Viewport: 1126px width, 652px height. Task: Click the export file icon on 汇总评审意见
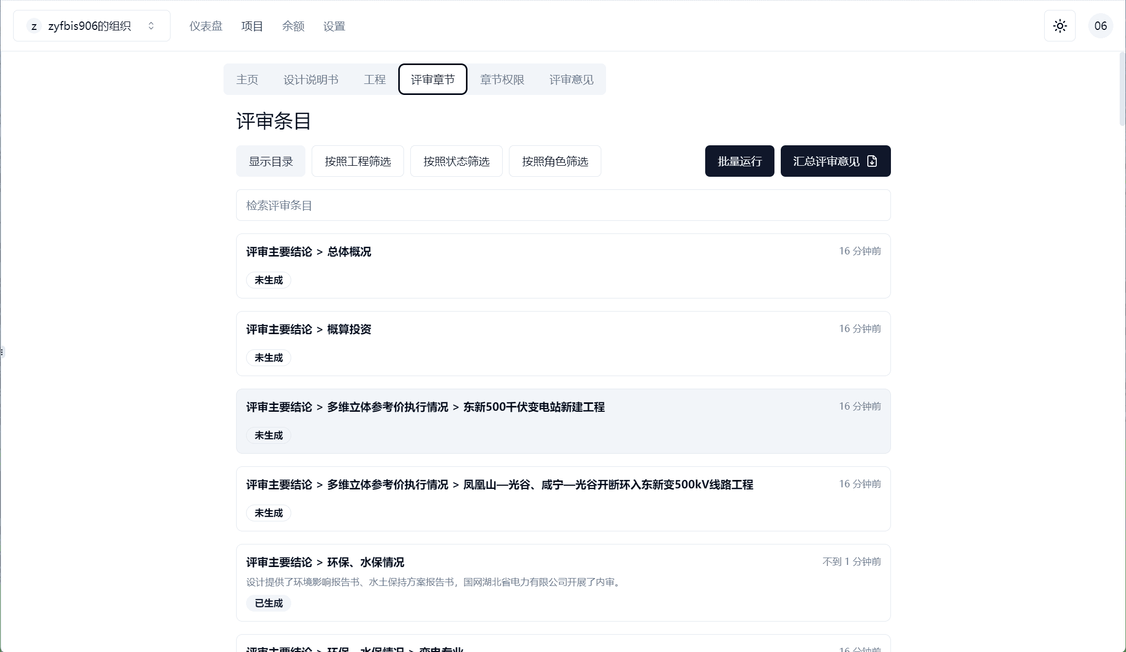click(872, 161)
